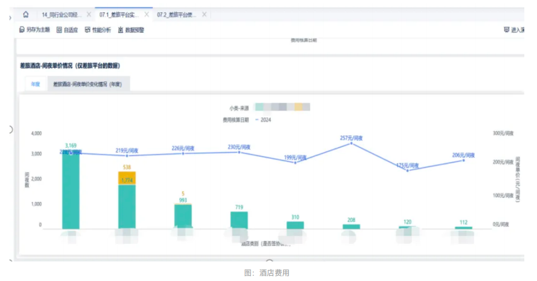This screenshot has width=537, height=281.
Task: Open the 差旅酒店-间夜单价变化情况 (年度) tab
Action: [88, 85]
